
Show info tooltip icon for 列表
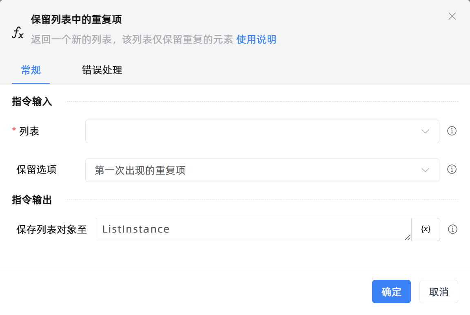click(x=452, y=131)
